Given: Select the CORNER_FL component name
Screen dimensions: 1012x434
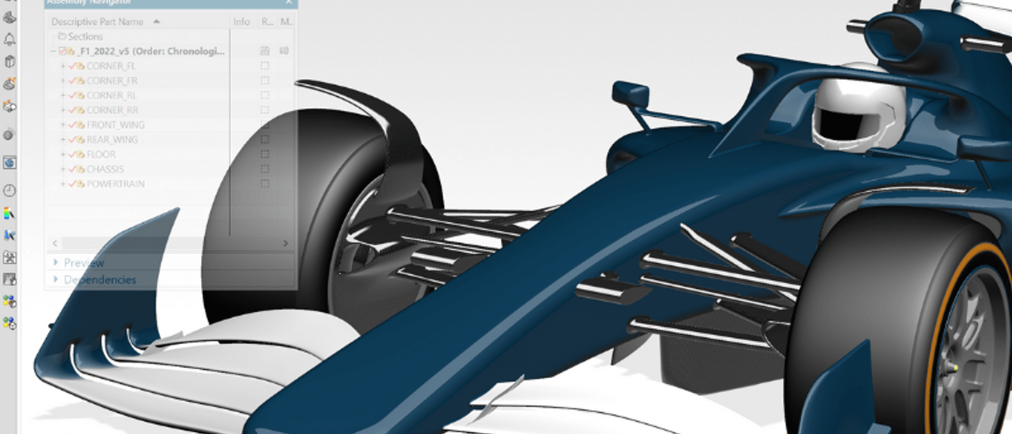Looking at the screenshot, I should (111, 66).
